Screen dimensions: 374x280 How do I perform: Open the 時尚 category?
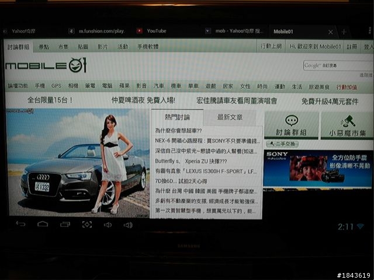point(262,87)
